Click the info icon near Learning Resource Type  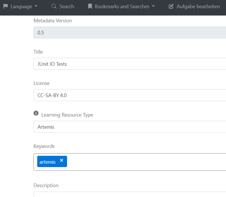pos(36,113)
